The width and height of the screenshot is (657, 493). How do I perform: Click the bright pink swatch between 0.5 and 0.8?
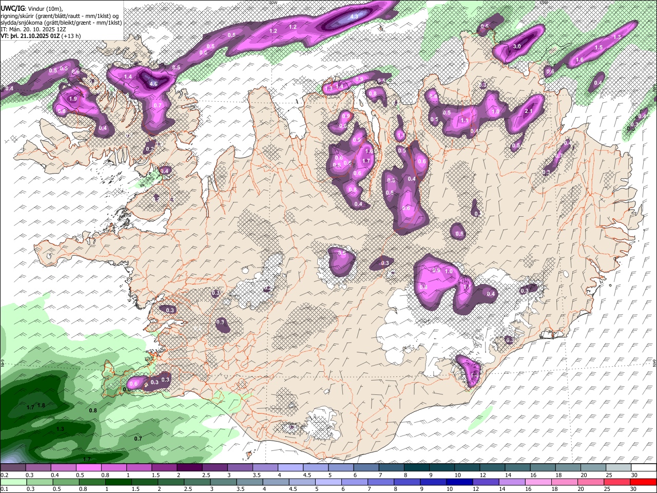88,468
